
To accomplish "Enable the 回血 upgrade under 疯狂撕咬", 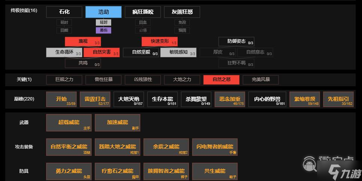I will click(143, 22).
